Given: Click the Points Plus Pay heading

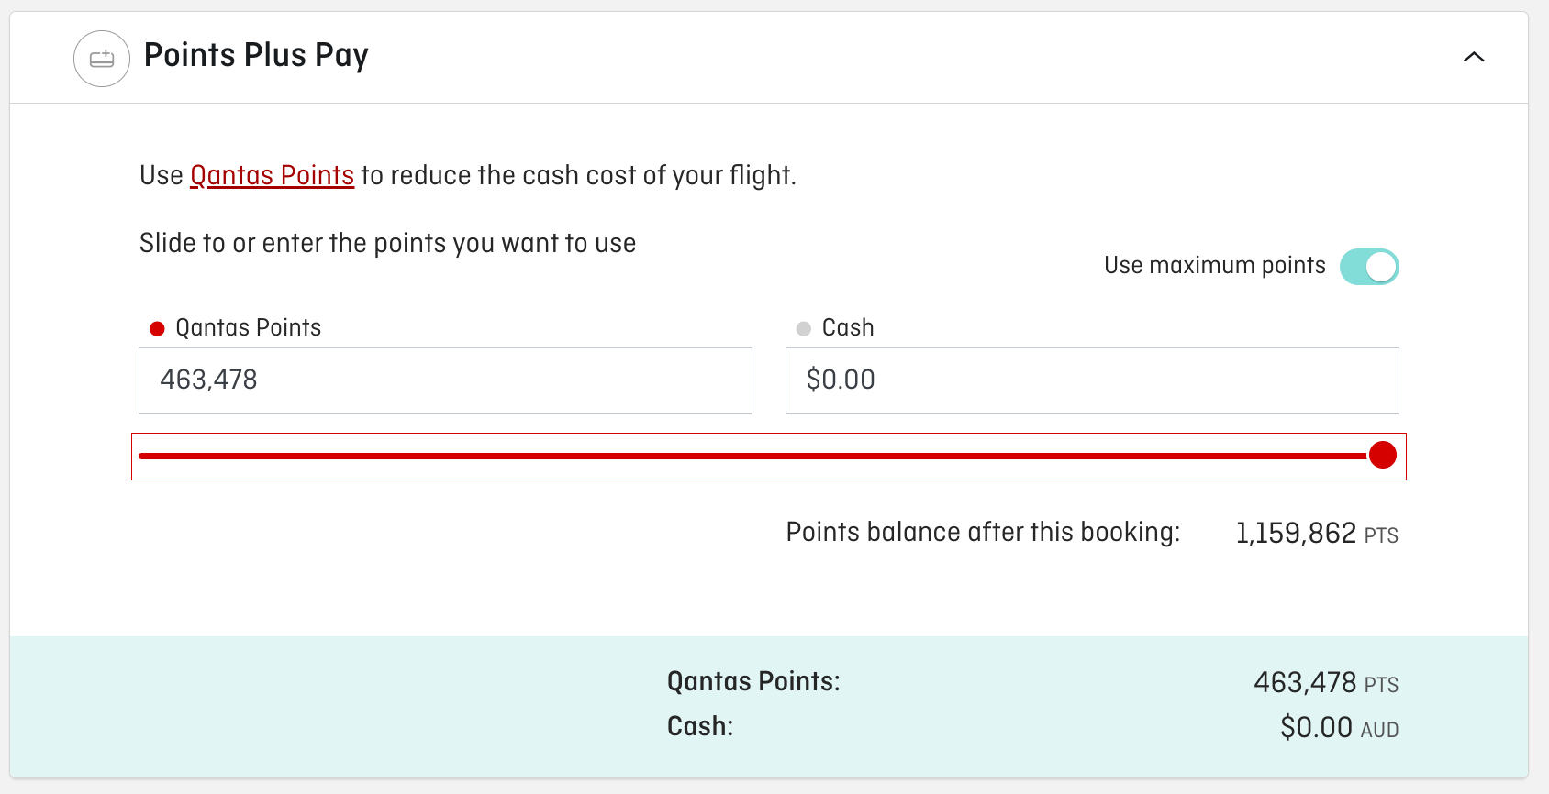Looking at the screenshot, I should (256, 55).
